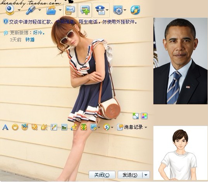Send a gift using gift box icon
This screenshot has width=208, height=182.
(84, 127)
